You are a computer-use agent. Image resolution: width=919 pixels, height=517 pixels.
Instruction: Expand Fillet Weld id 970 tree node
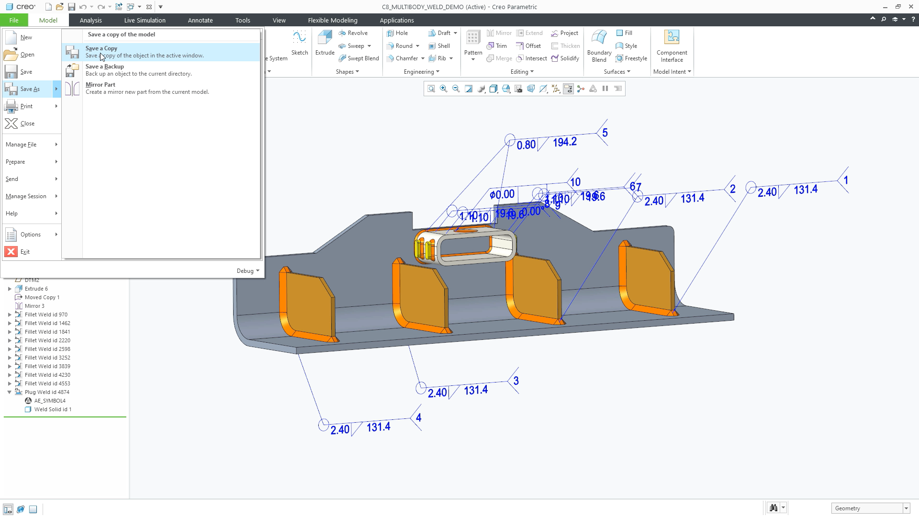(10, 315)
